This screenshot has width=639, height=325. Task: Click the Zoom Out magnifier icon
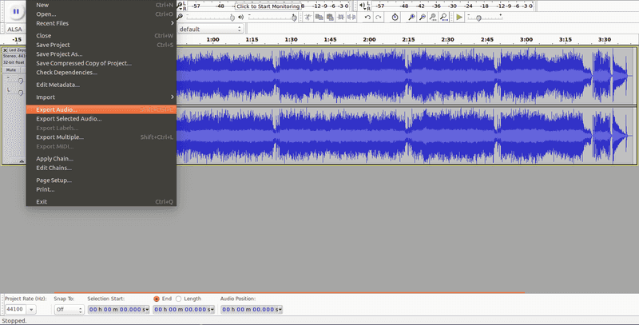(422, 17)
